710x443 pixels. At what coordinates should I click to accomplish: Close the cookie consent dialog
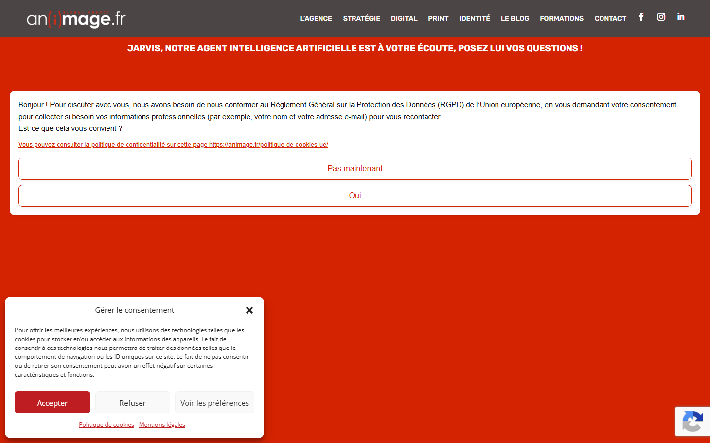tap(249, 310)
